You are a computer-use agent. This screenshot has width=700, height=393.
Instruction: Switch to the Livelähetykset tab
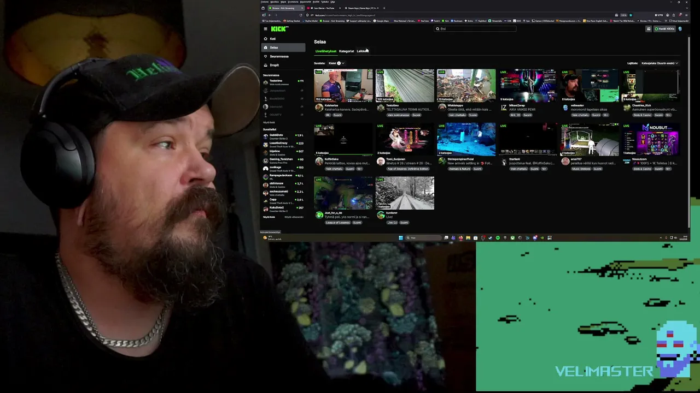coord(326,51)
